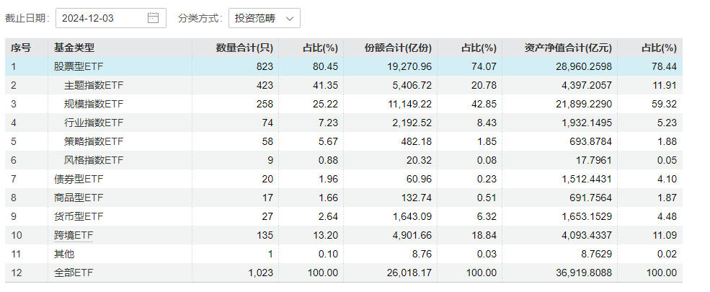Viewport: 710px width, 292px height.
Task: Sort by 资产净值合计(亿元) column header
Action: (x=568, y=48)
